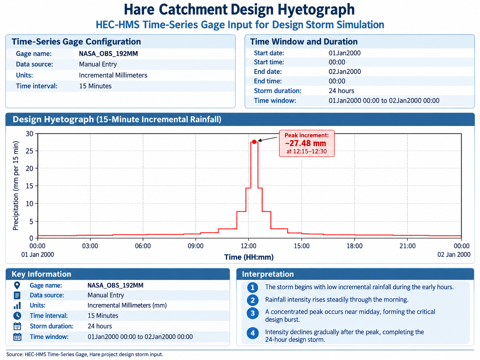The width and height of the screenshot is (480, 360).
Task: Click the Design Hyetograph section header bar
Action: [x=240, y=119]
